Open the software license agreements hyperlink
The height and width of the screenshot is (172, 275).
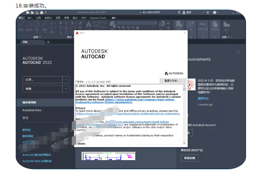click(x=125, y=101)
